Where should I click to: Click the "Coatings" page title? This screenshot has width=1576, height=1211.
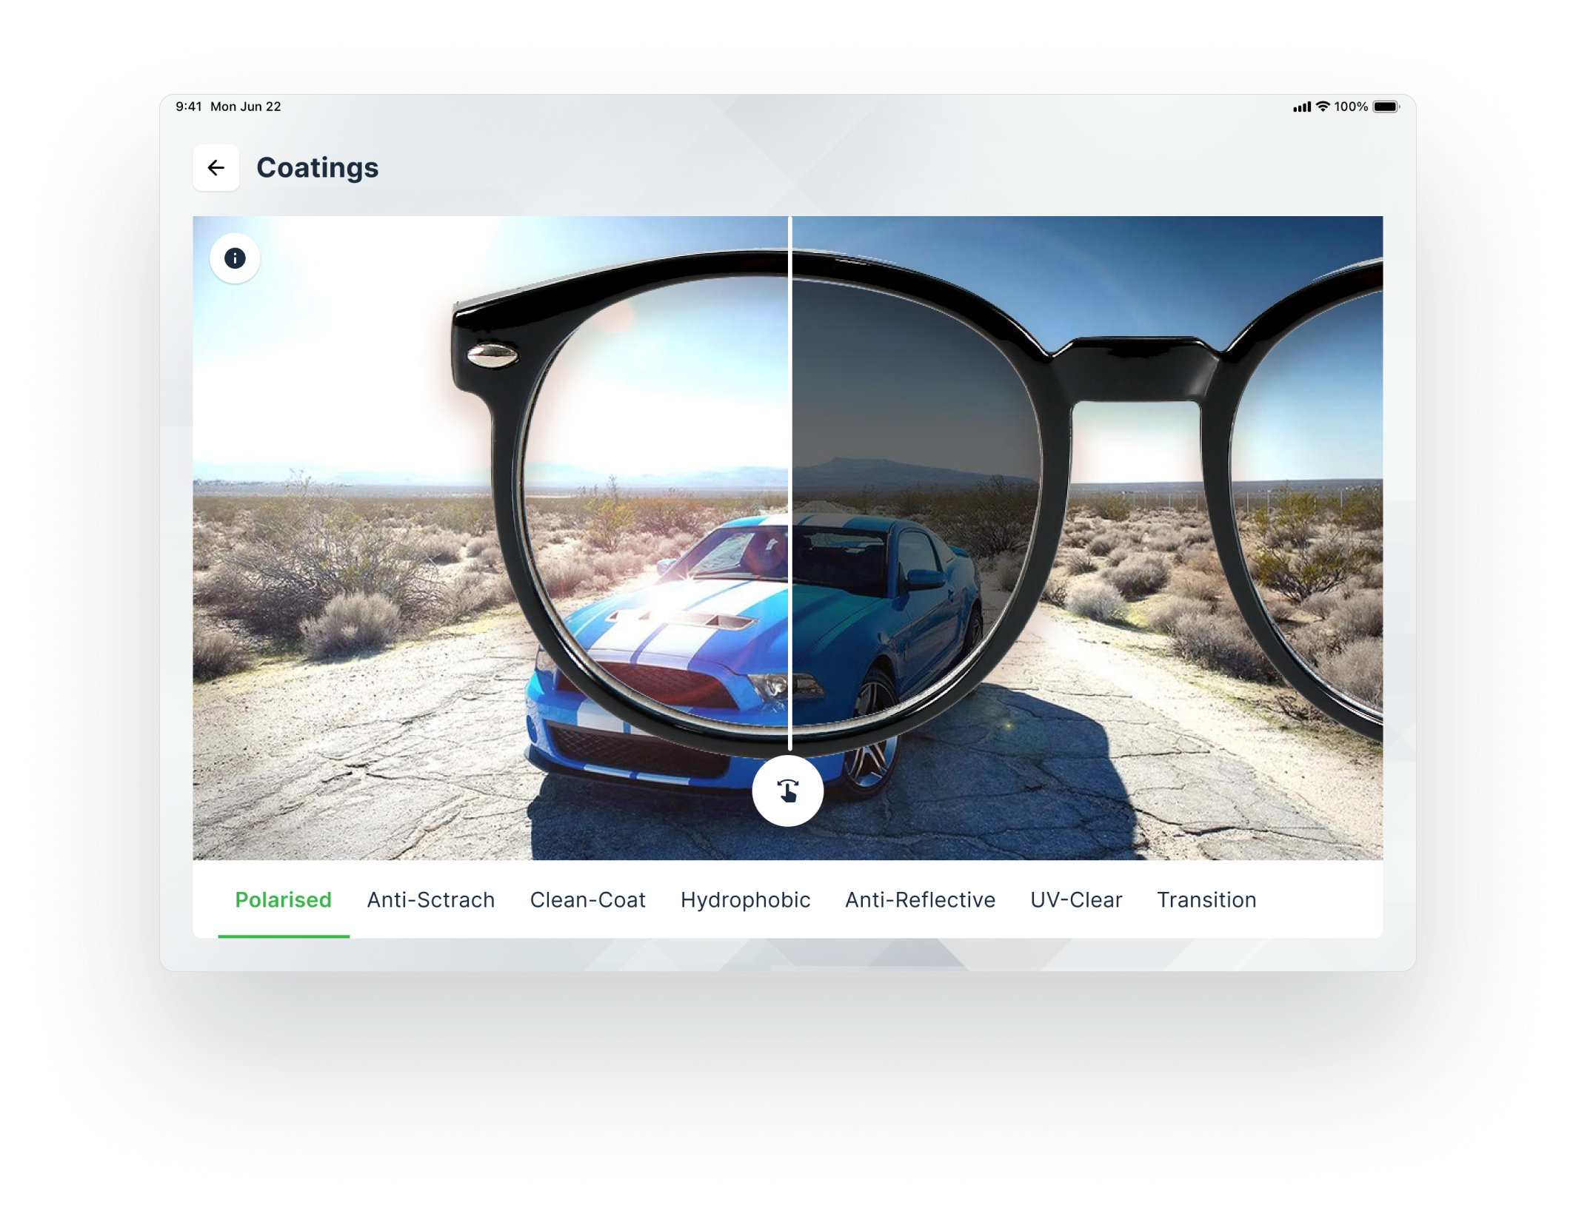tap(317, 168)
